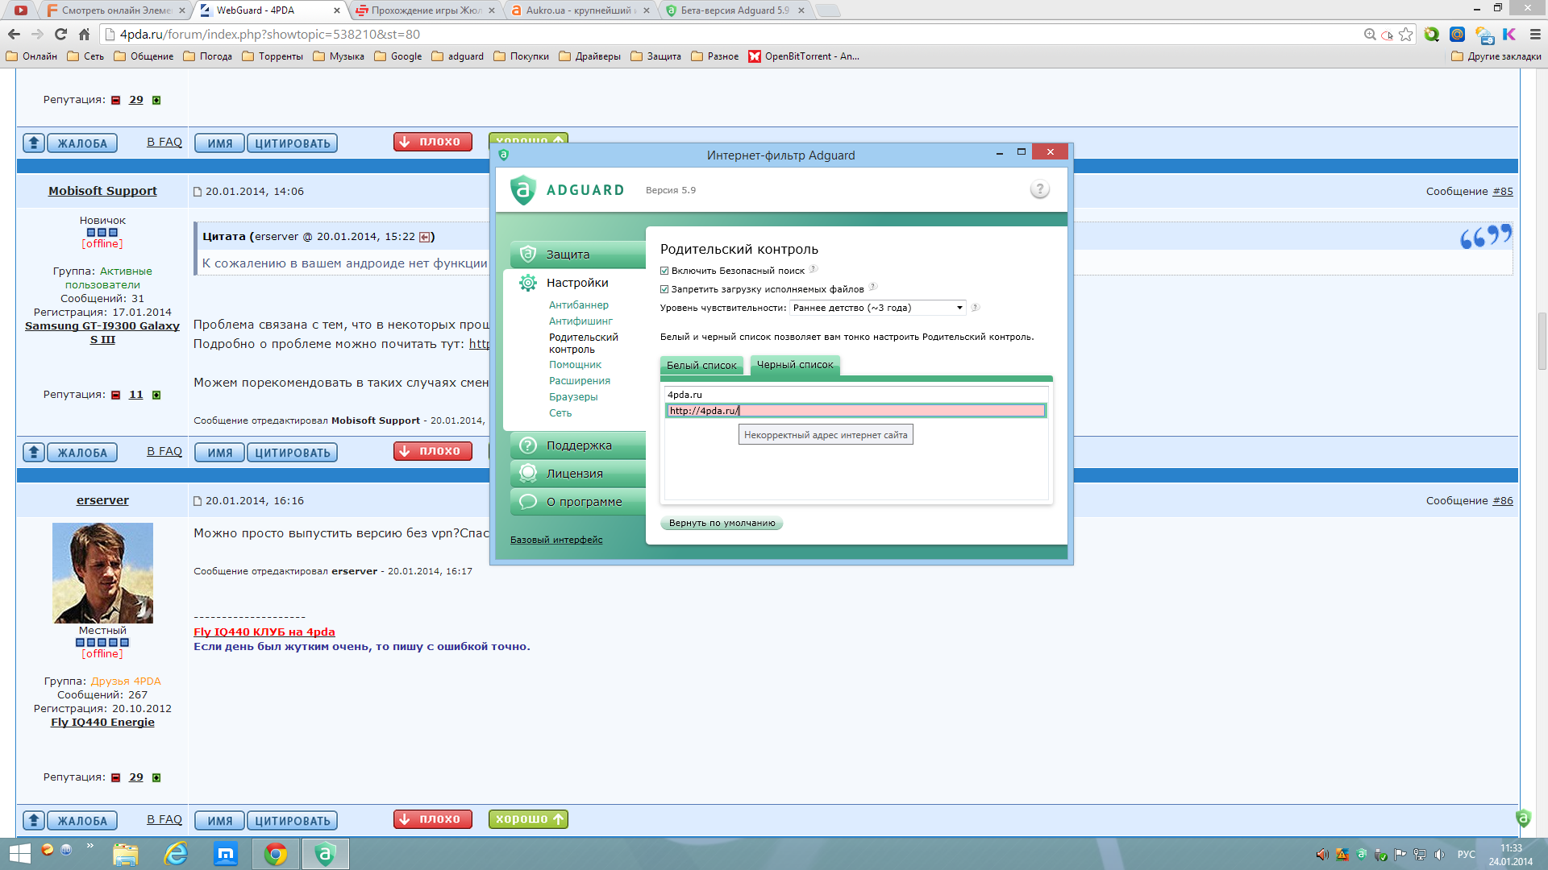The width and height of the screenshot is (1548, 870).
Task: Select Антибаннер settings item
Action: (x=579, y=305)
